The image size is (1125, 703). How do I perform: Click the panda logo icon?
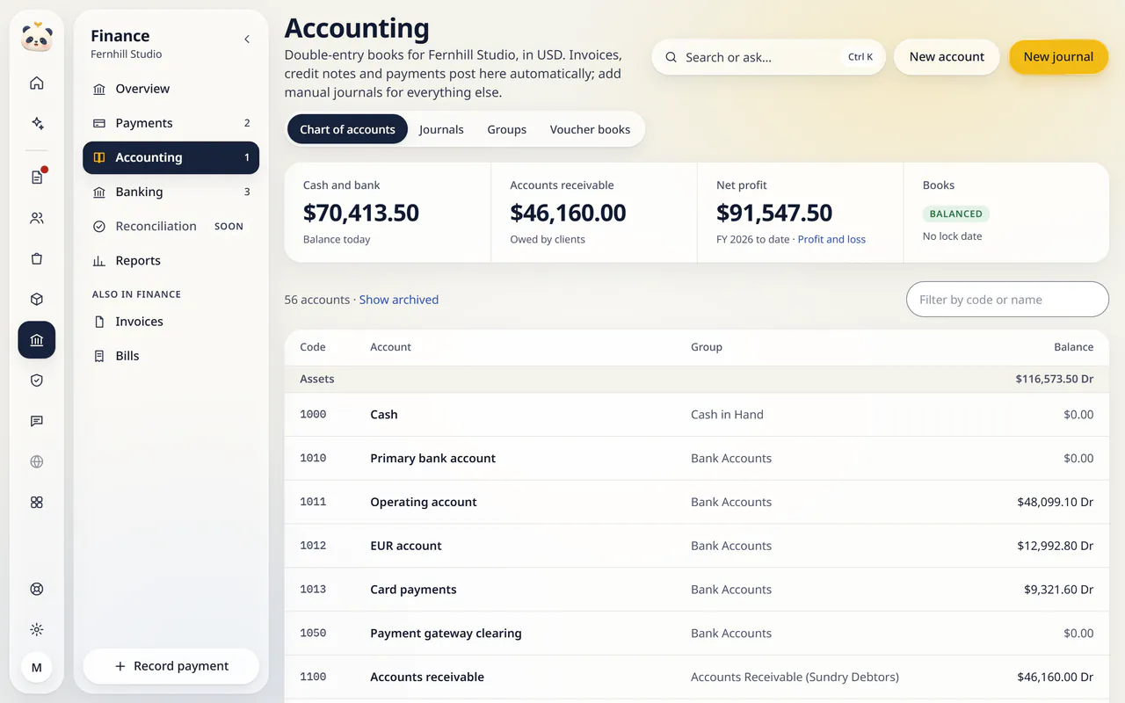[x=37, y=38]
